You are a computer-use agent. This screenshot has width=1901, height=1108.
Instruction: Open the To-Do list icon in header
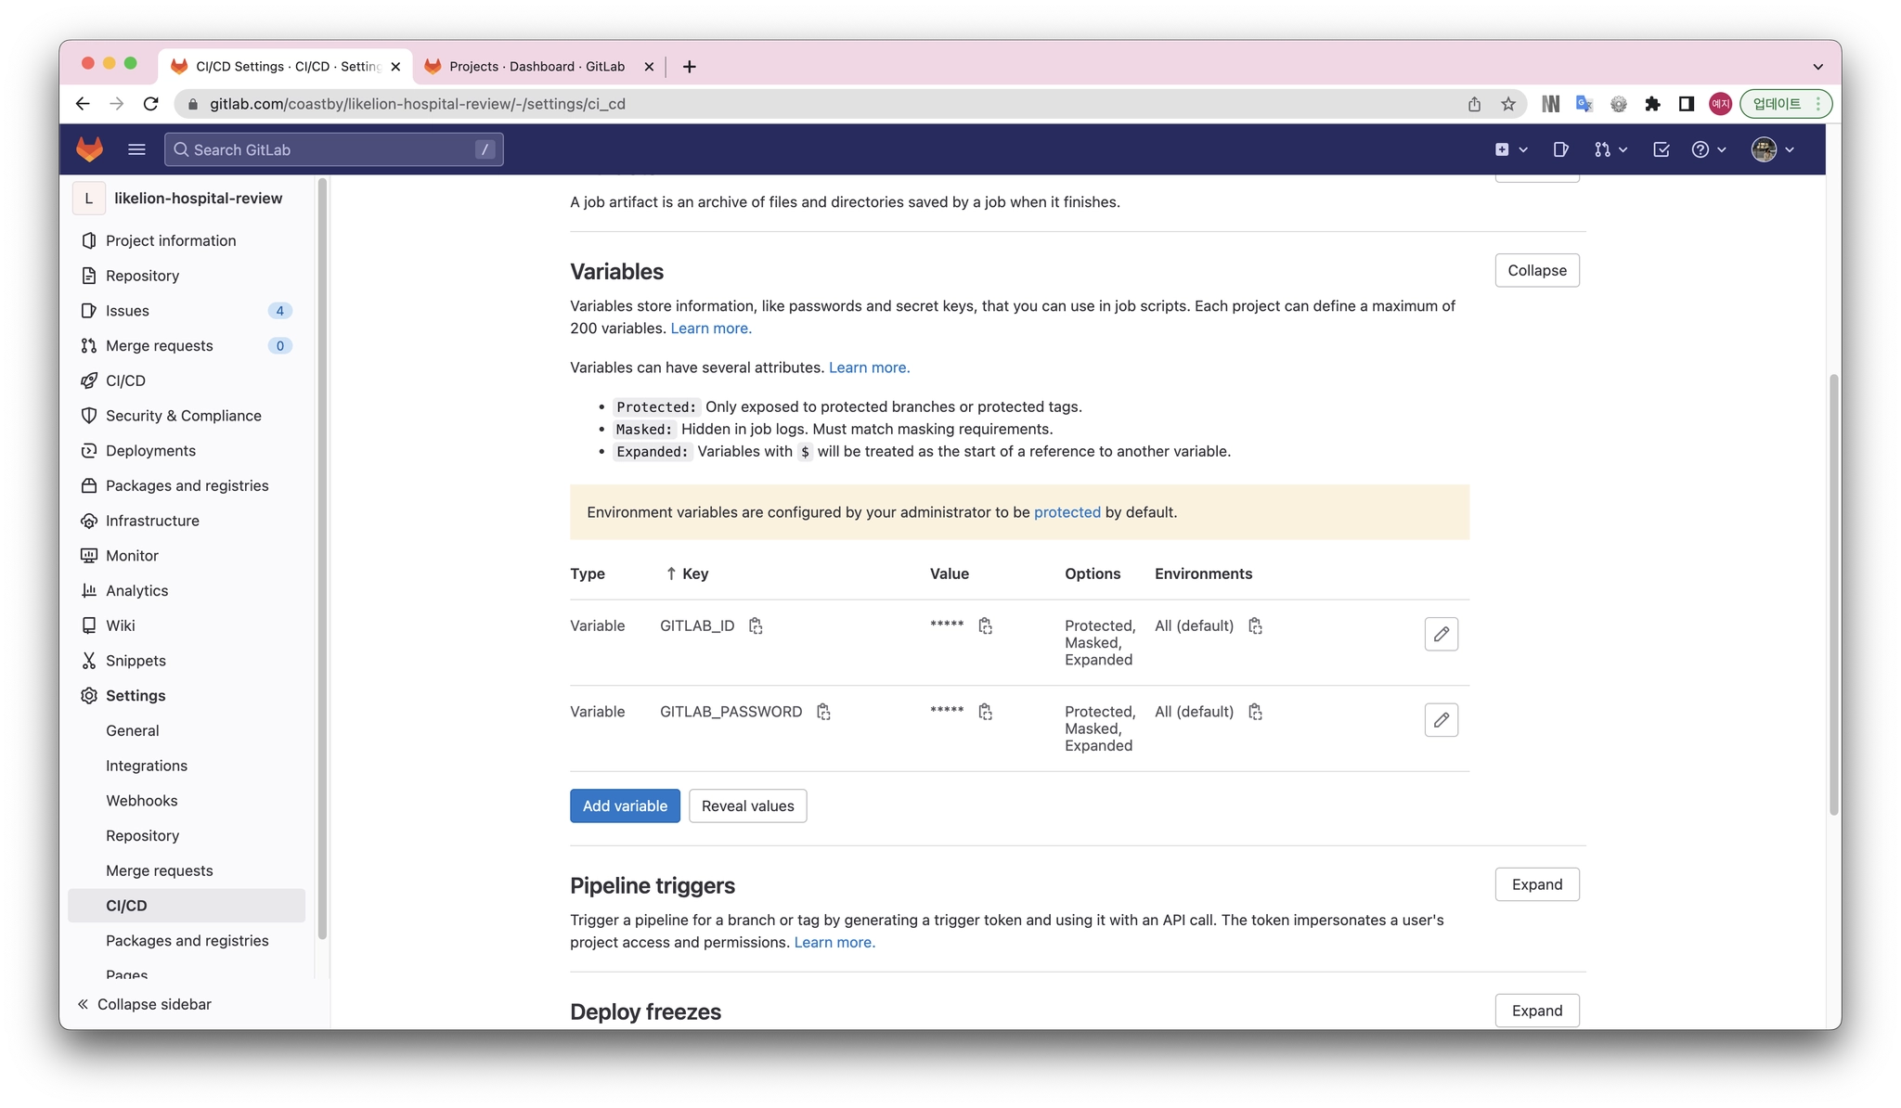pyautogui.click(x=1661, y=149)
